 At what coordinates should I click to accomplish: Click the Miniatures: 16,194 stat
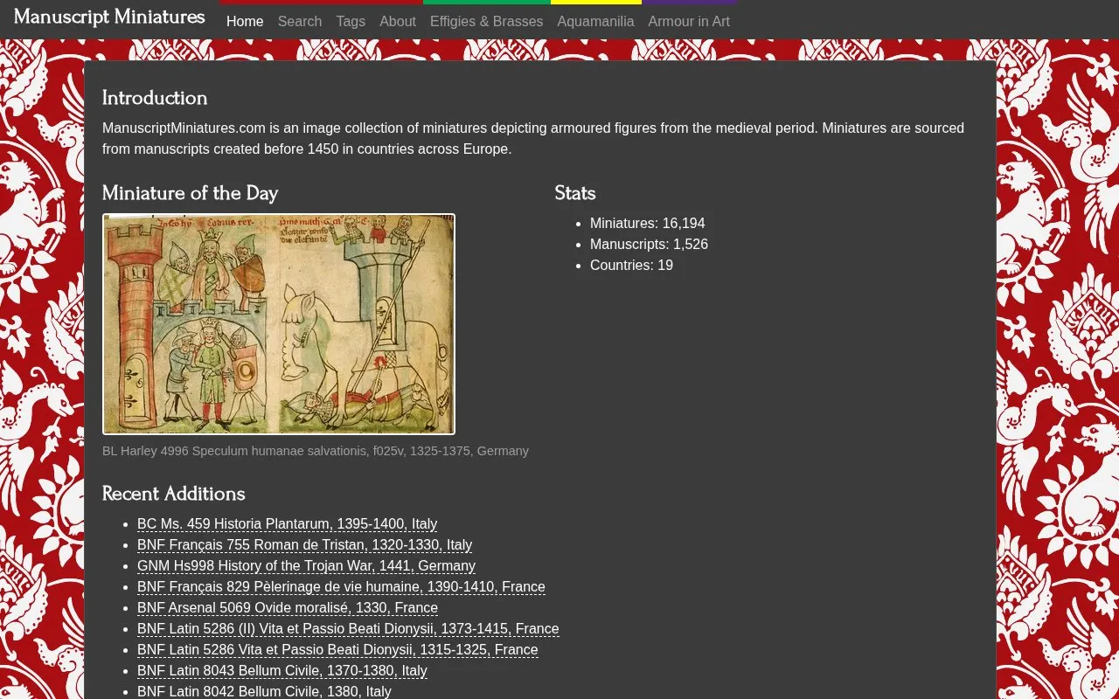coord(647,224)
